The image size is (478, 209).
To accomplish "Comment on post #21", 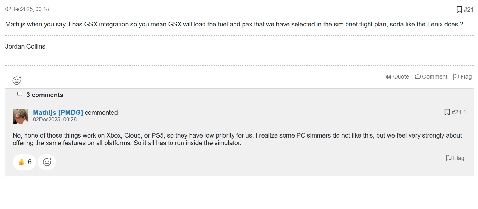I will coord(431,77).
